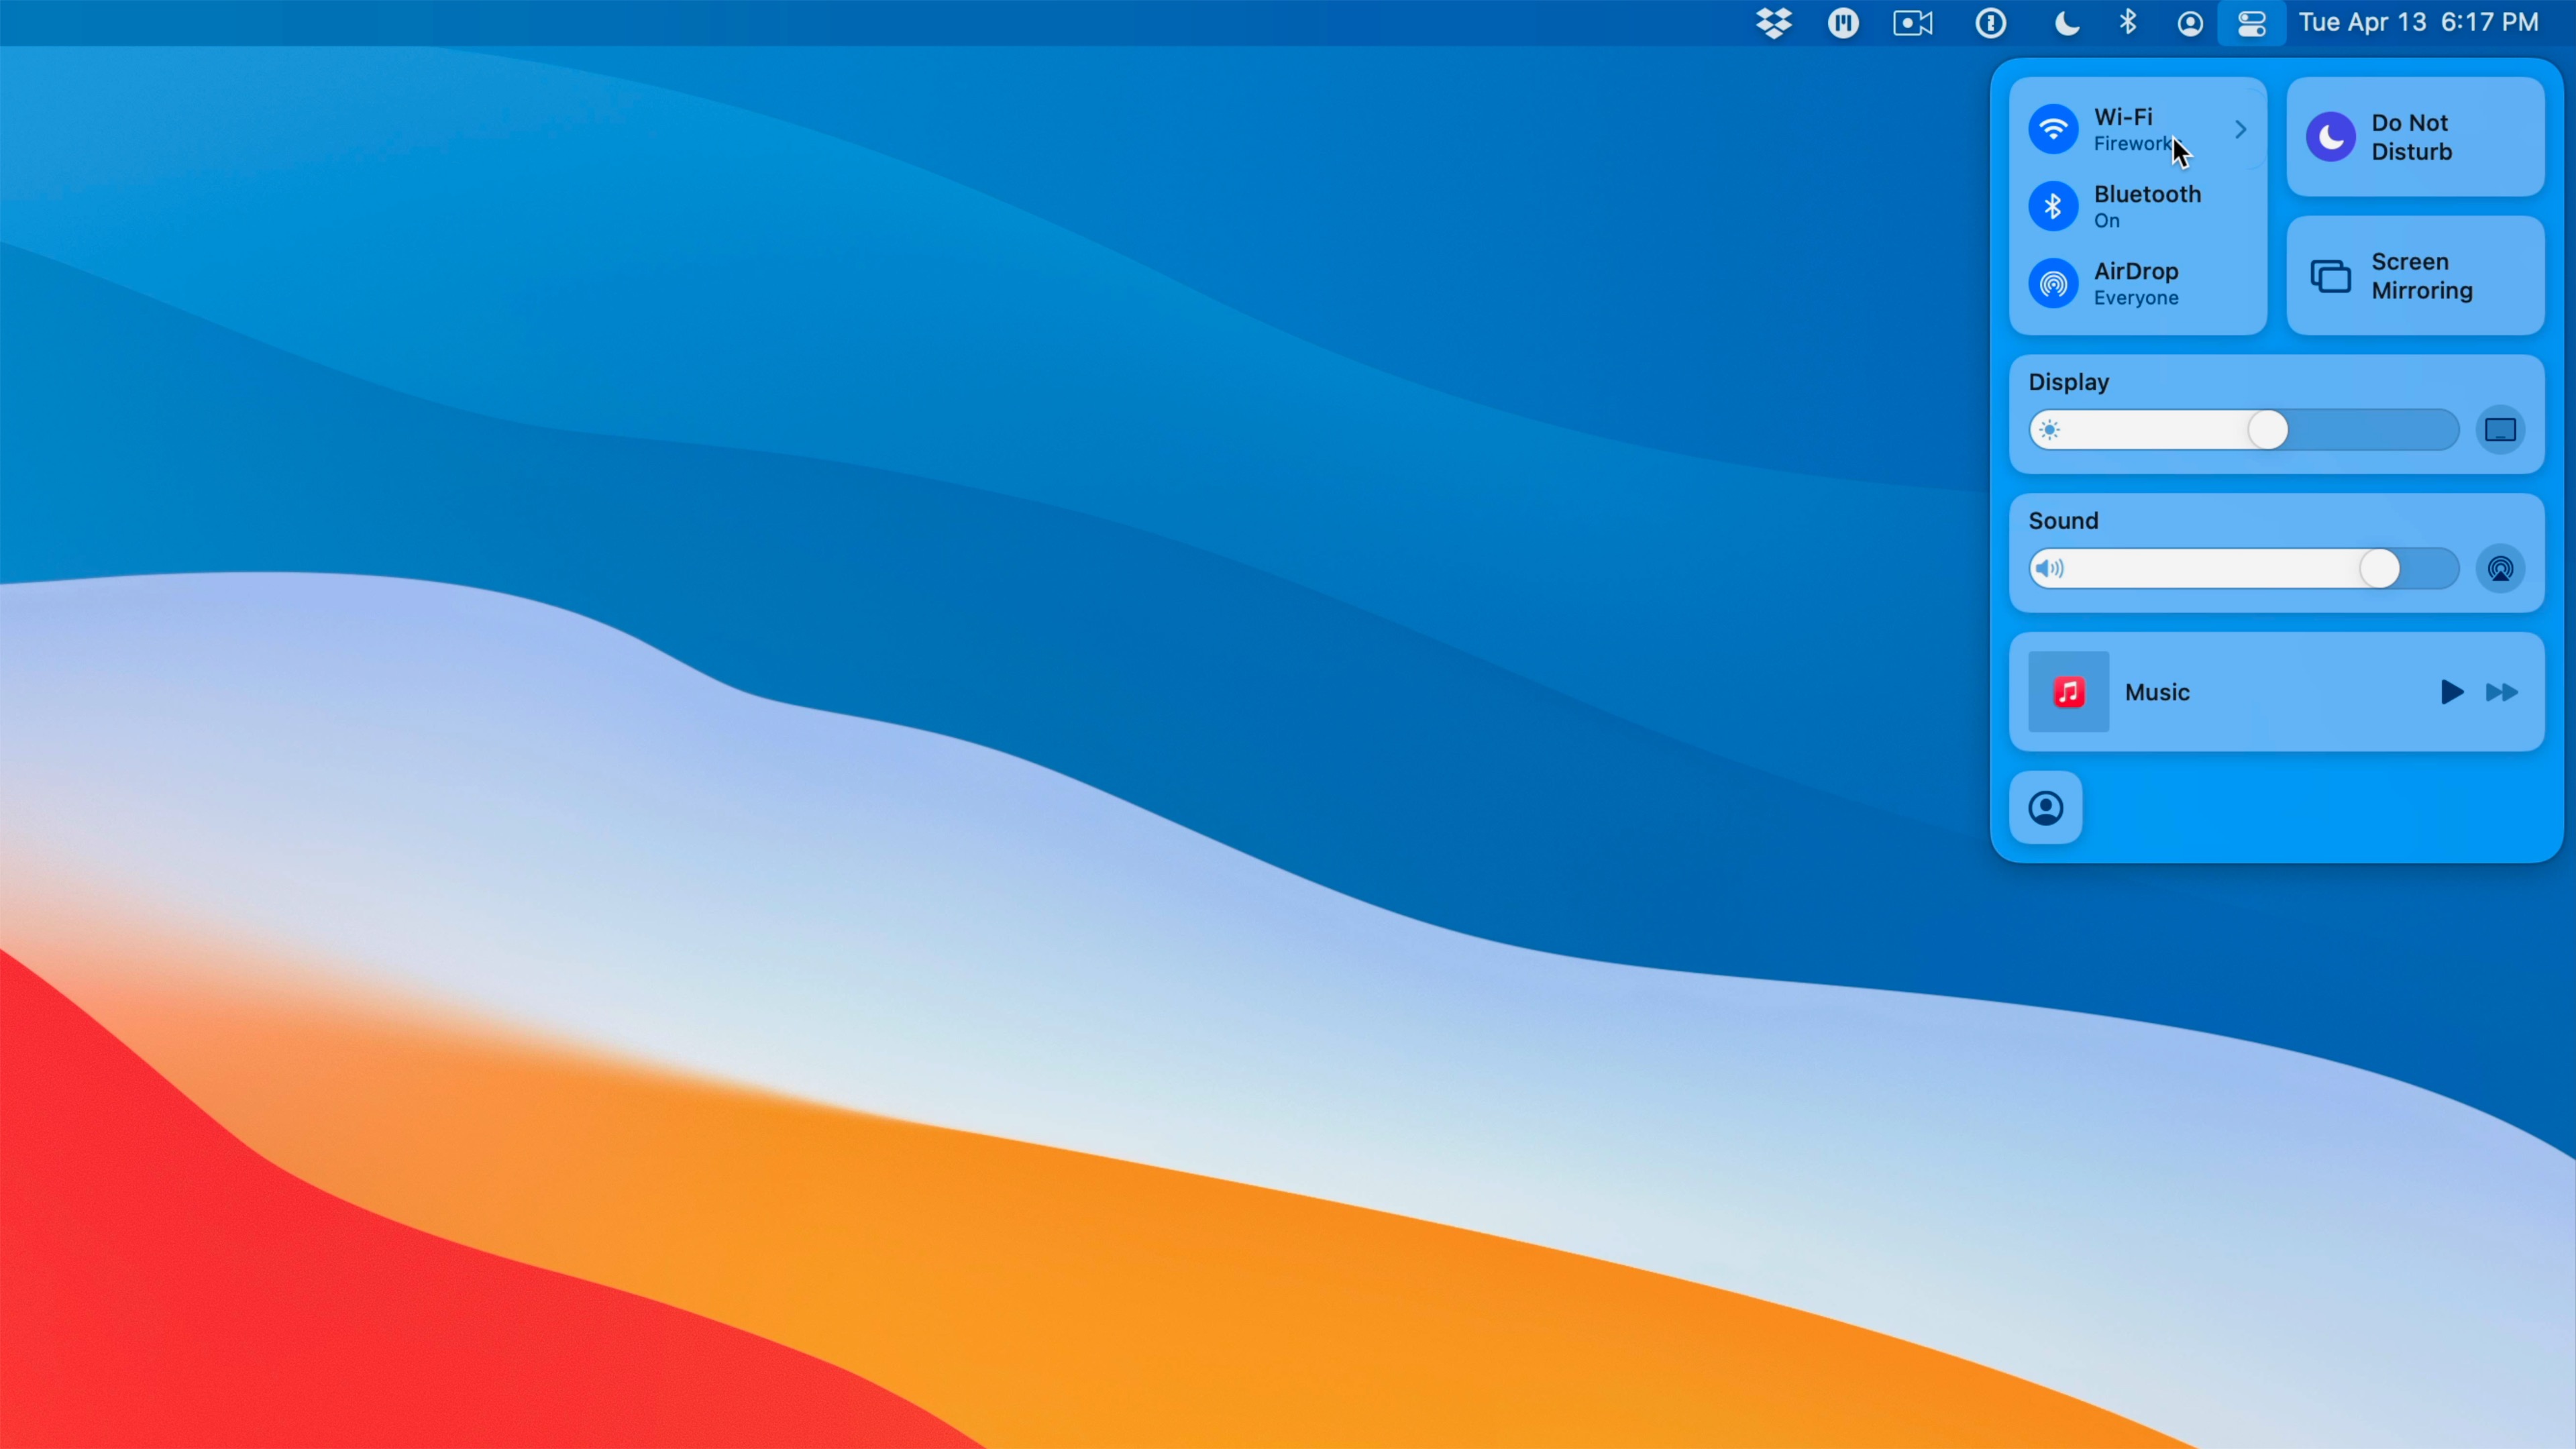2576x1449 pixels.
Task: Click the user profile icon at panel bottom
Action: (x=2046, y=808)
